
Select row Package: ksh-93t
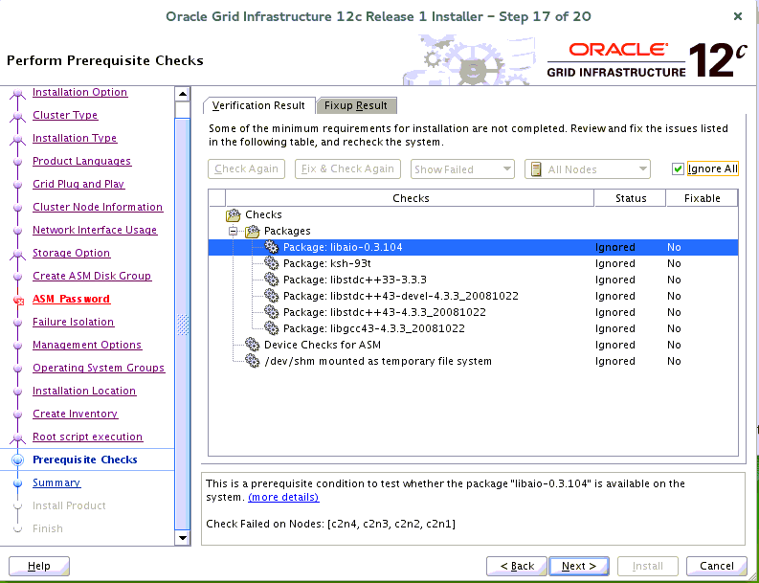click(x=473, y=263)
